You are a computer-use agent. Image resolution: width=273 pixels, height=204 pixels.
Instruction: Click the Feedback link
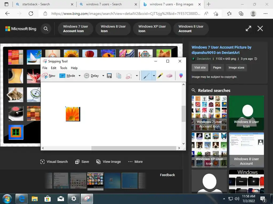click(x=167, y=175)
